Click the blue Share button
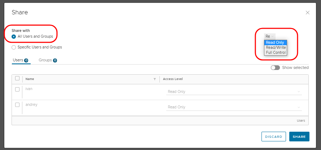Screen dimensions: 321x150 299,137
